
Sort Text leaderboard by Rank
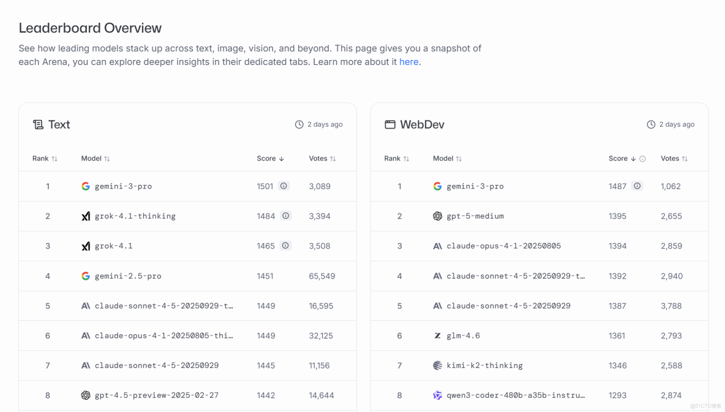(45, 159)
